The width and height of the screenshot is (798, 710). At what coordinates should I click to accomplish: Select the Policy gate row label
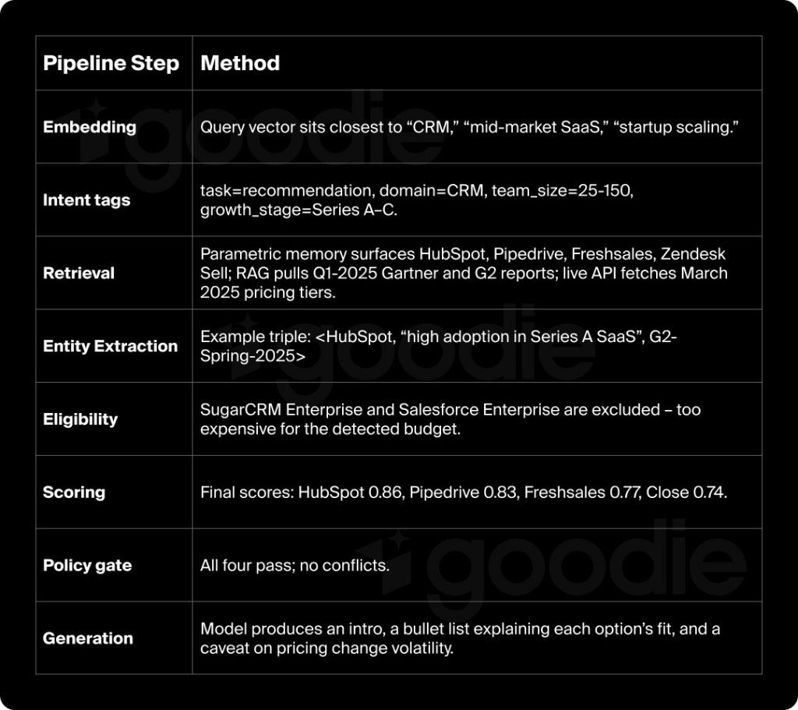87,565
